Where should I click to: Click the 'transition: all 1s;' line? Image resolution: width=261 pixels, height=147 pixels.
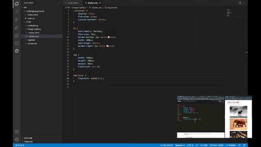click(x=89, y=67)
